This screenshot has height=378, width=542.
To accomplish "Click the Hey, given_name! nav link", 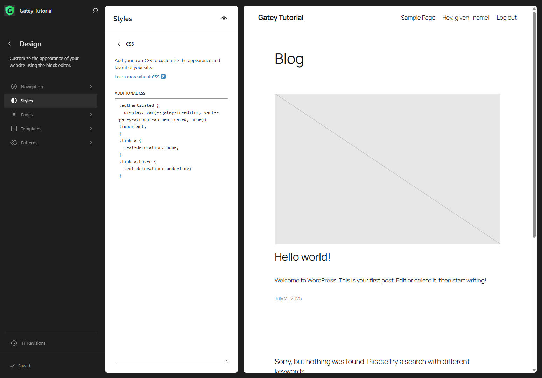I will [x=466, y=18].
